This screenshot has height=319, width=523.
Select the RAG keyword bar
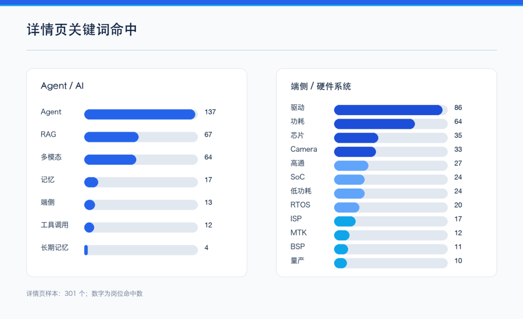(x=141, y=137)
